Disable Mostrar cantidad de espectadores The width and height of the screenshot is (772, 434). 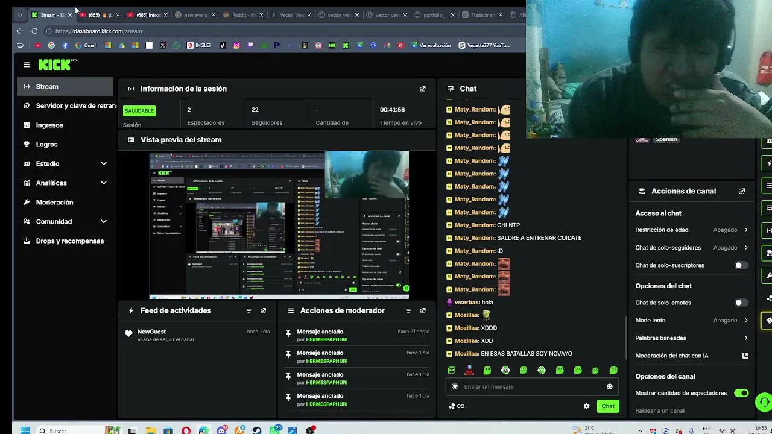(741, 393)
